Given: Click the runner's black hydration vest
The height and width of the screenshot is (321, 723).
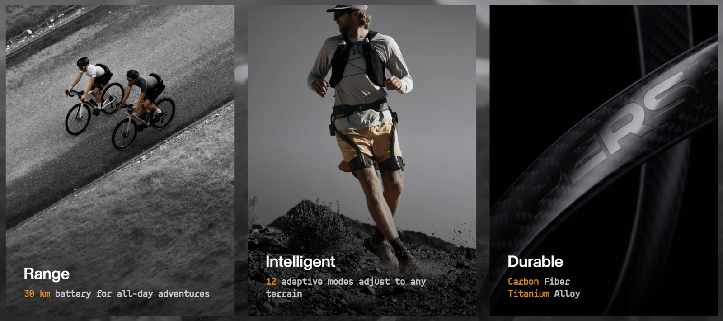Looking at the screenshot, I should [x=357, y=59].
